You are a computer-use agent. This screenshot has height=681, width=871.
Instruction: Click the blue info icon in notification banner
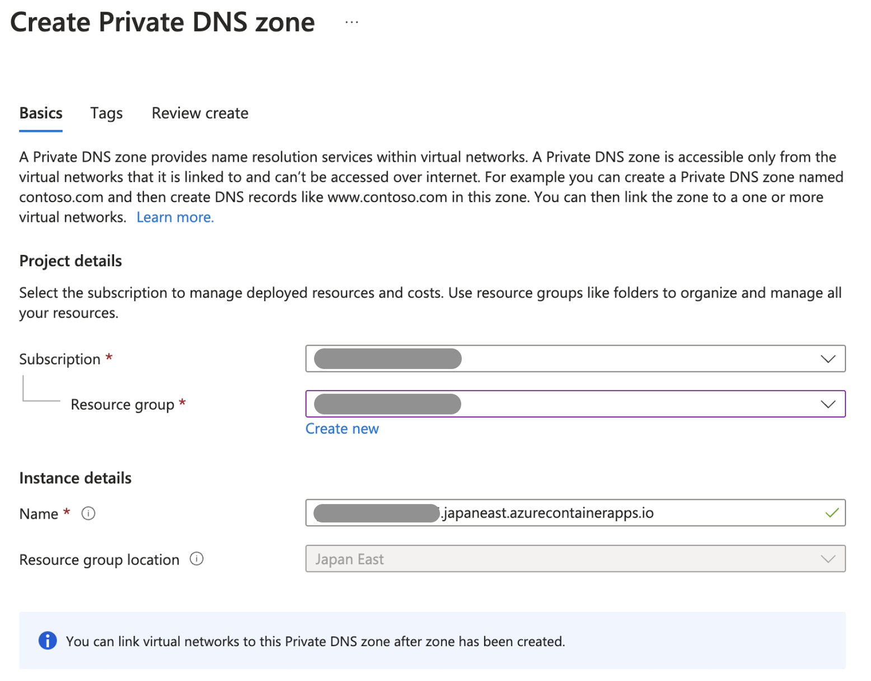(48, 641)
